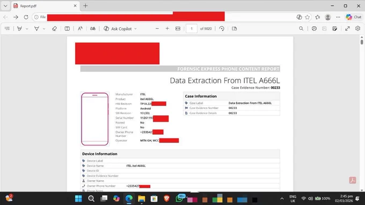Open the Windows Start menu
This screenshot has width=365, height=205.
tap(78, 199)
